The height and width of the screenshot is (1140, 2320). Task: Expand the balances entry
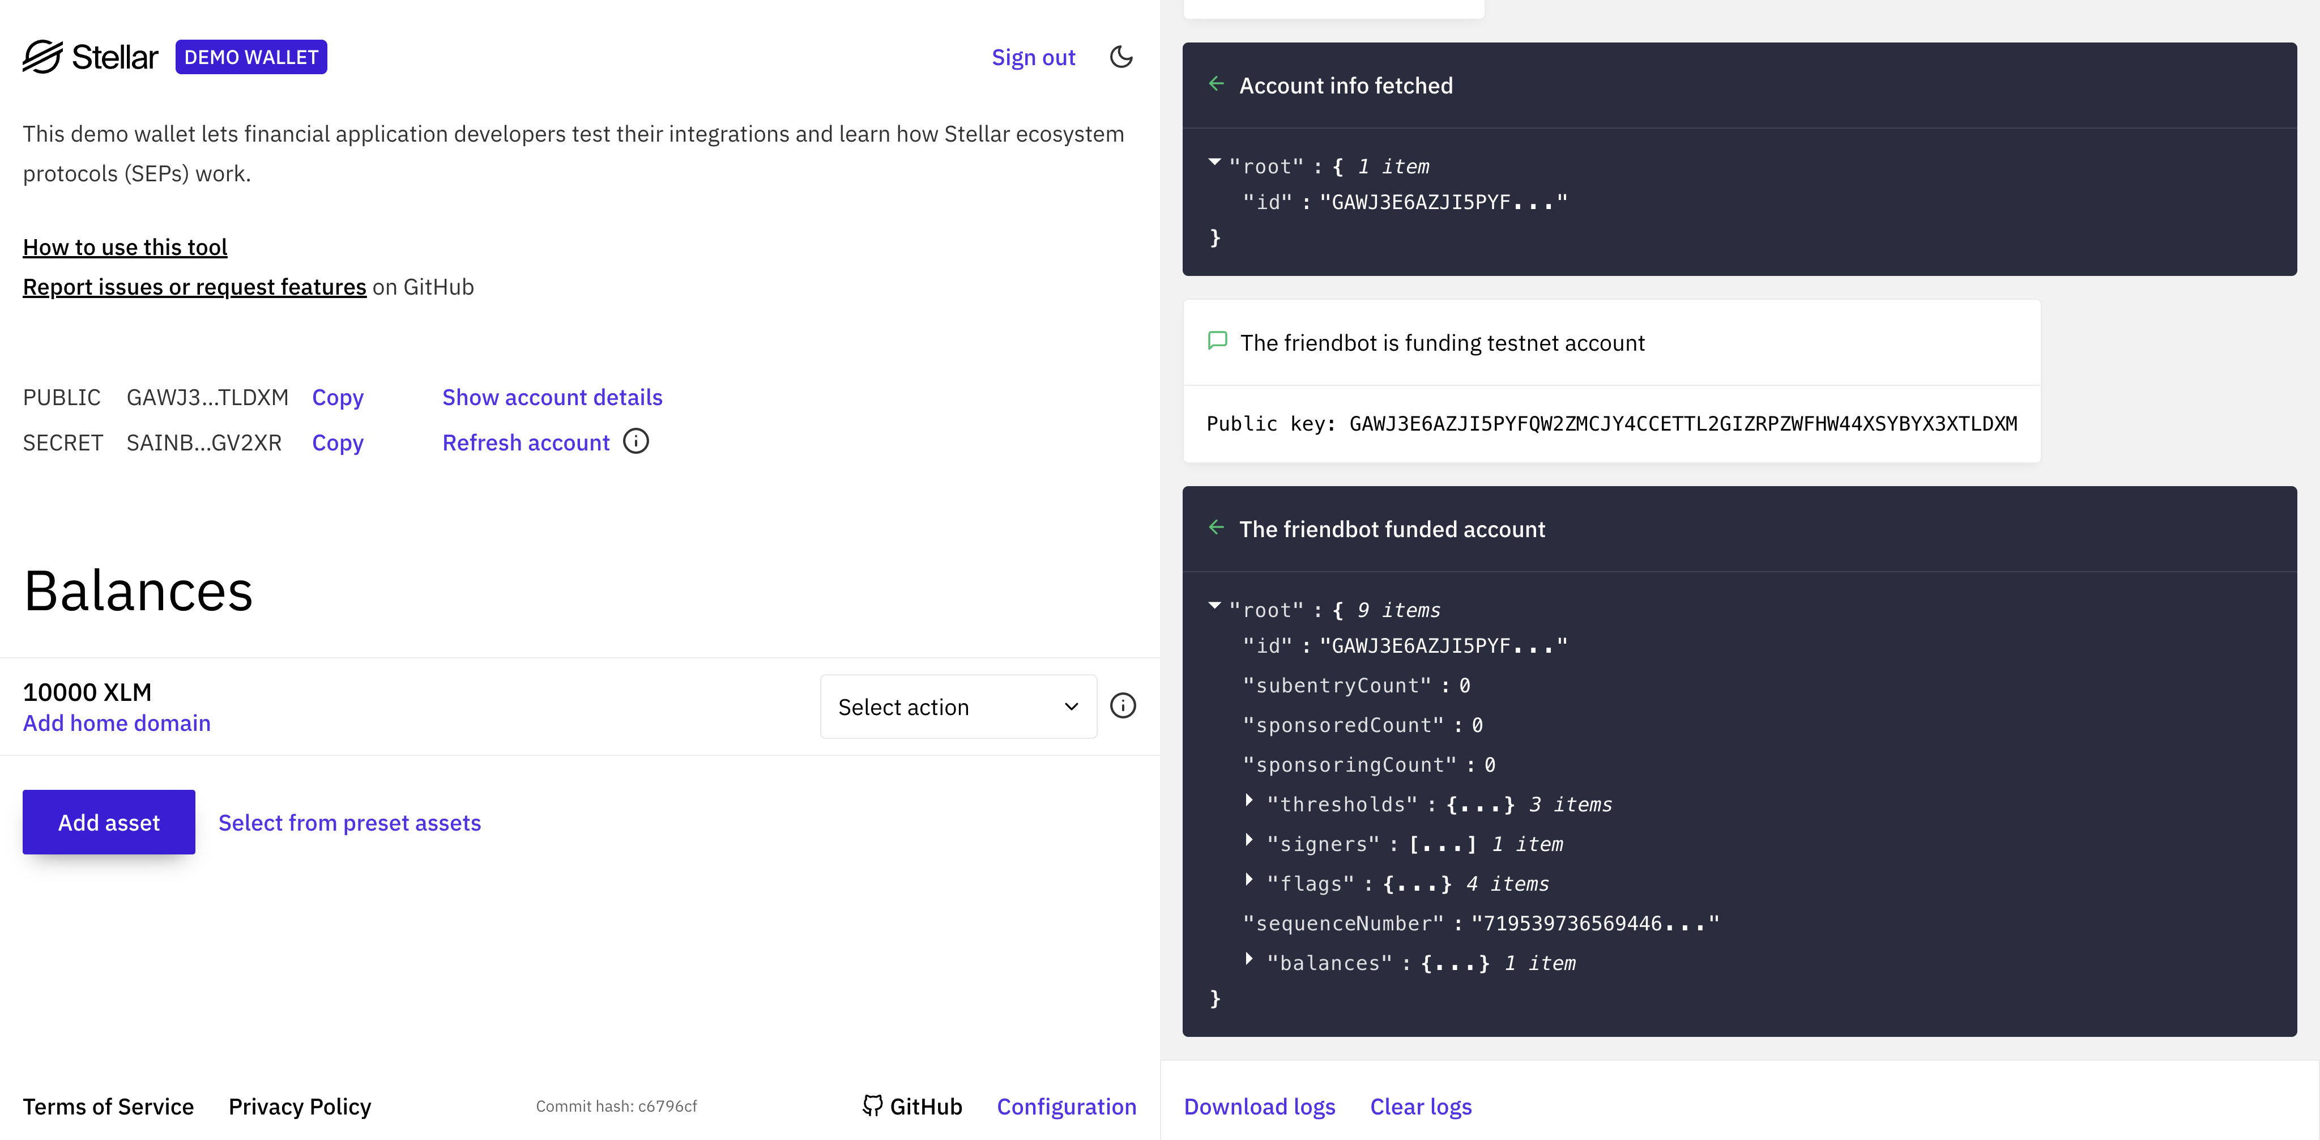click(x=1249, y=960)
